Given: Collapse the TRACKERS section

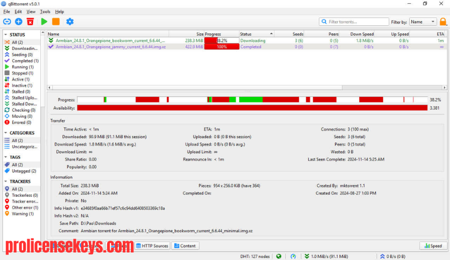Looking at the screenshot, I should 6,182.
